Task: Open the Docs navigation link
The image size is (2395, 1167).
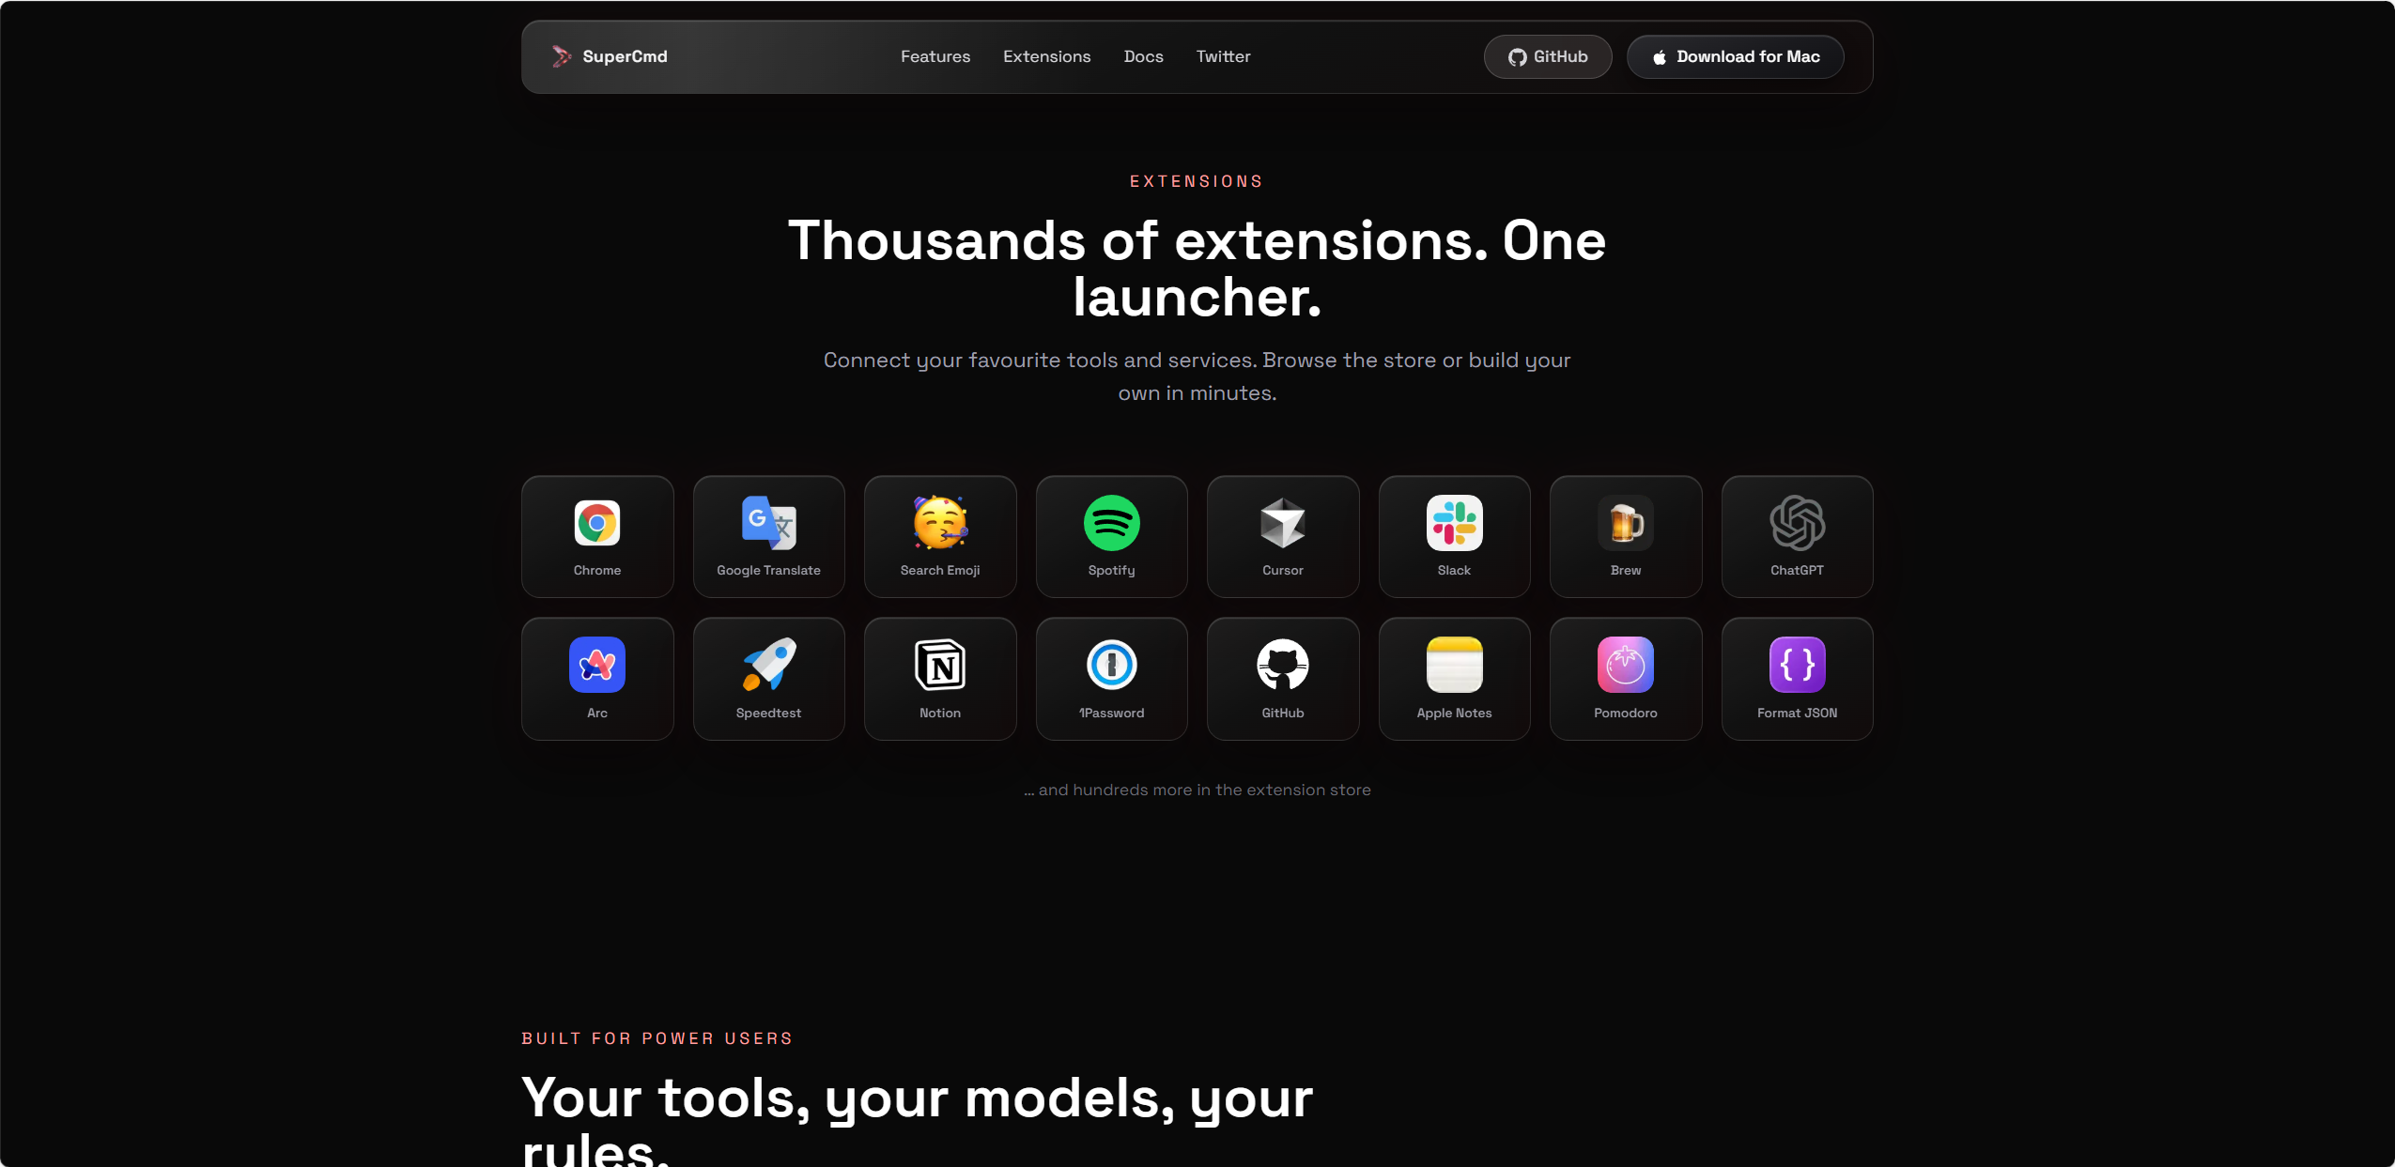Action: pos(1143,56)
